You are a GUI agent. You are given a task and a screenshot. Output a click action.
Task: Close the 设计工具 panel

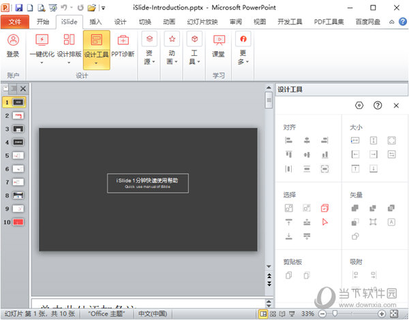pos(396,106)
